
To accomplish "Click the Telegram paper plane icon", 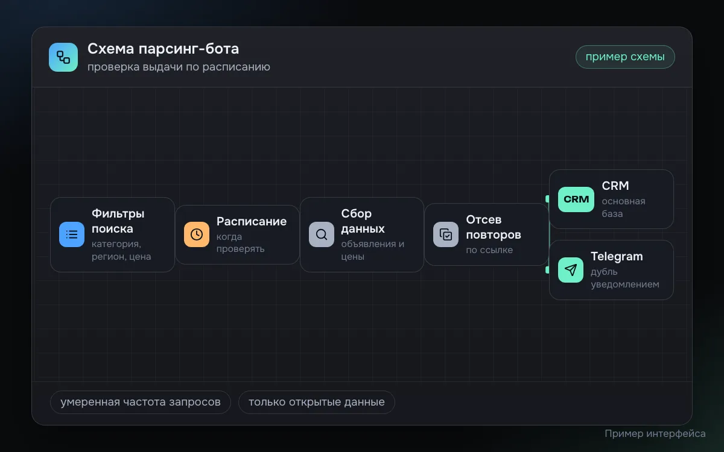I will pos(571,270).
